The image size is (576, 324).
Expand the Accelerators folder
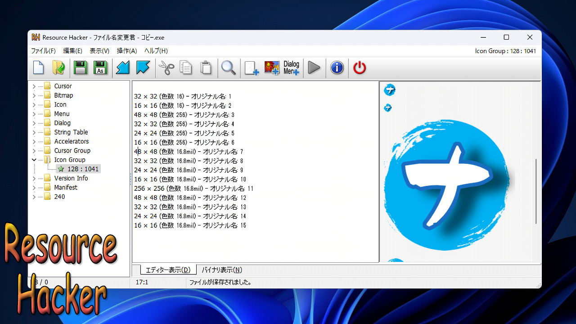[x=34, y=141]
